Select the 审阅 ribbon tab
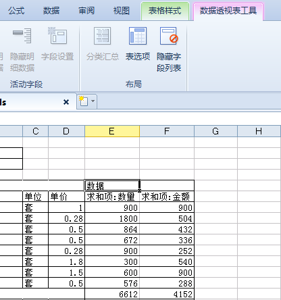Viewport: 281px width, 300px height. click(86, 11)
